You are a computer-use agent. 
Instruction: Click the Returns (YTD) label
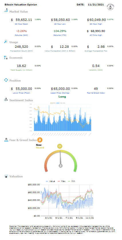(60, 35)
